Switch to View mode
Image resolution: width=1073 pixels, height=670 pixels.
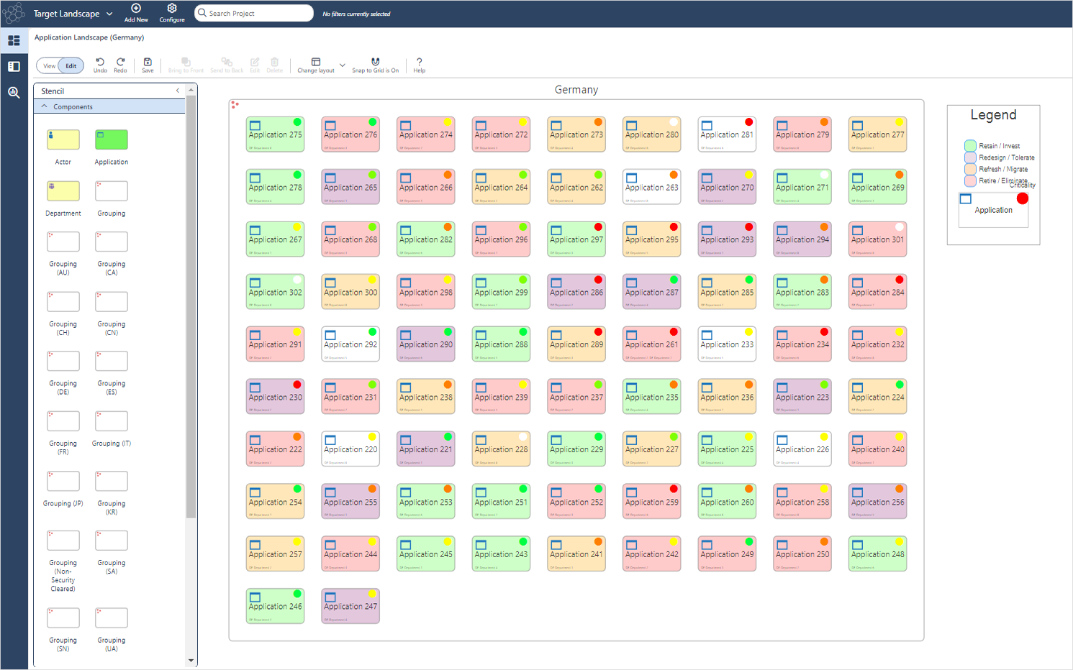click(x=48, y=65)
